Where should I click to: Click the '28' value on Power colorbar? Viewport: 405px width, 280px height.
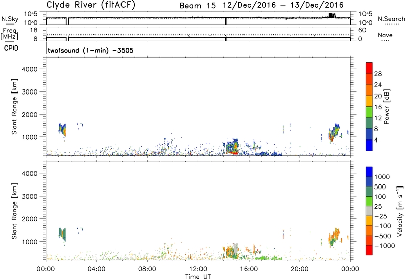(378, 74)
